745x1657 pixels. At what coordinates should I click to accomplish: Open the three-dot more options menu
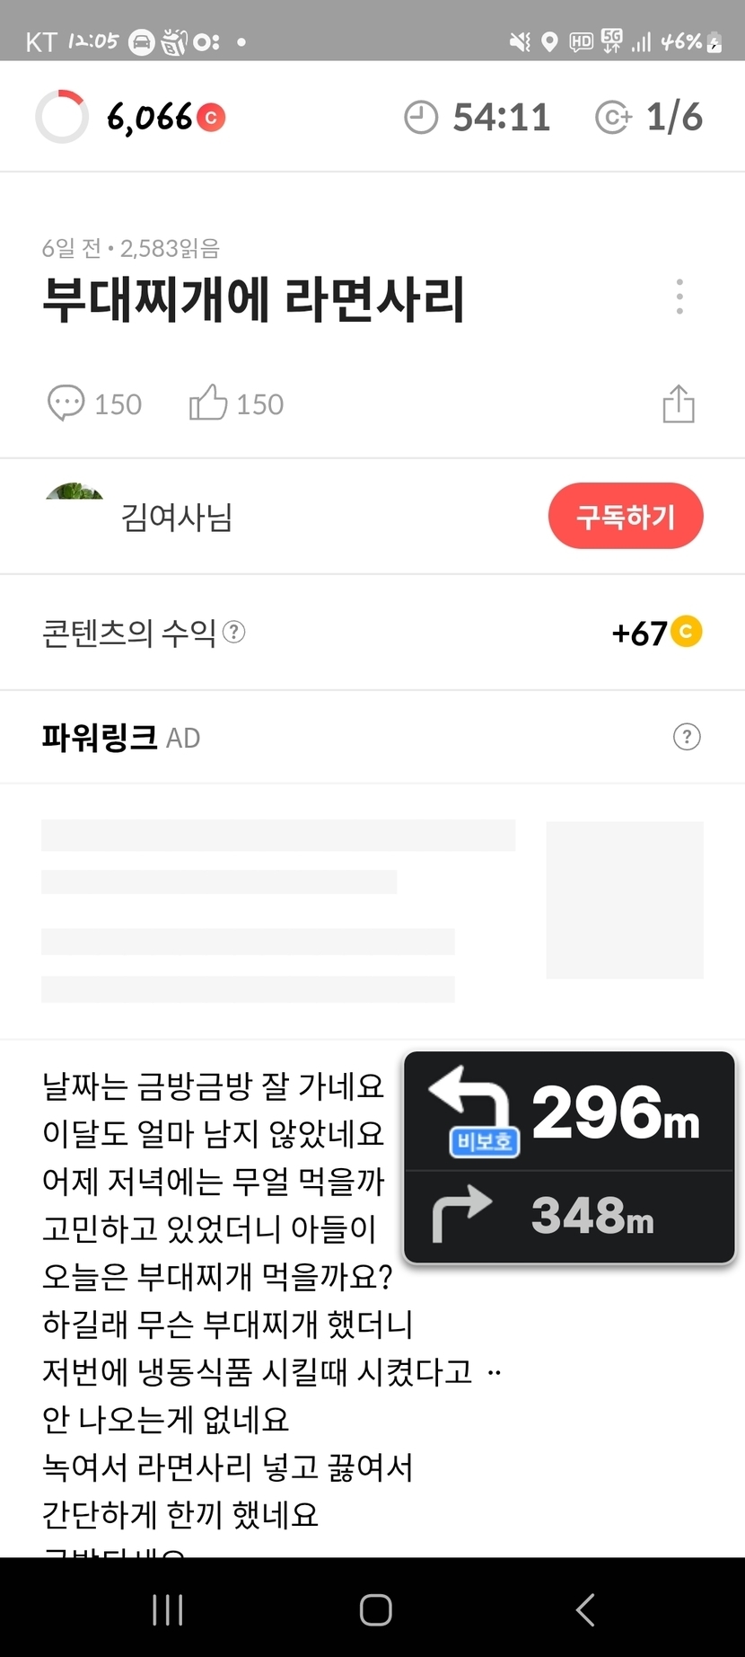coord(679,297)
